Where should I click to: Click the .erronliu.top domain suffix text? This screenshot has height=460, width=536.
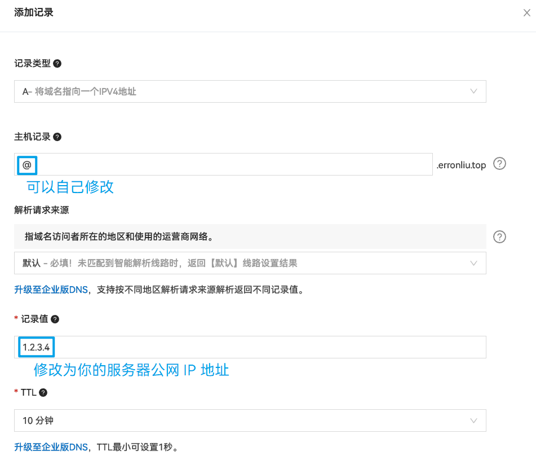pyautogui.click(x=461, y=165)
